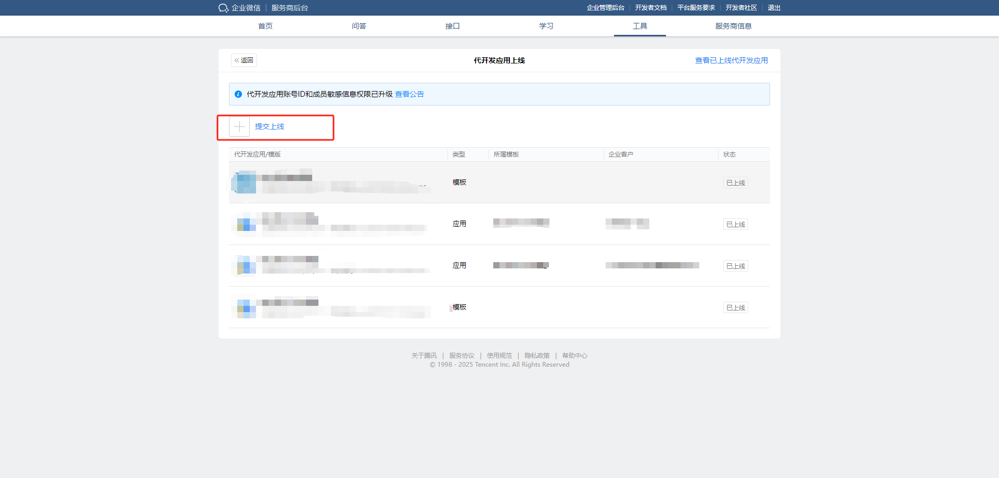Go back using the 返回 button
The height and width of the screenshot is (478, 999).
coord(244,60)
